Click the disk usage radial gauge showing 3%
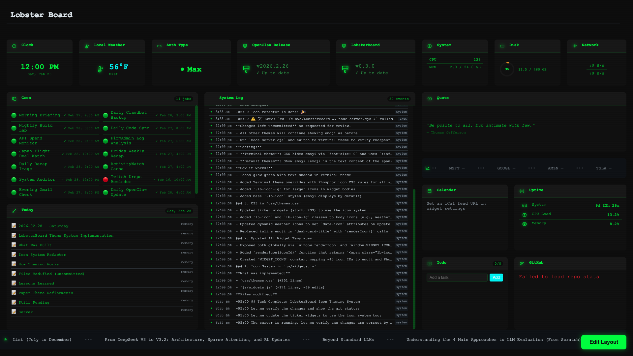Viewport: 633px width, 356px height. (x=507, y=70)
